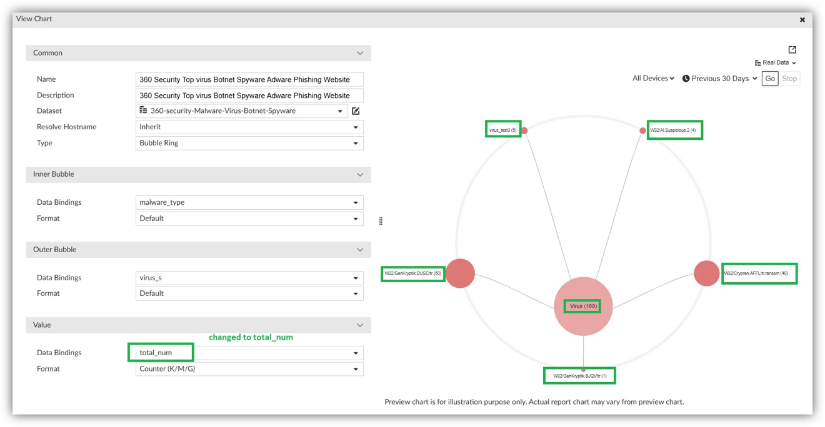Click the Value section header text
The width and height of the screenshot is (825, 427).
42,325
